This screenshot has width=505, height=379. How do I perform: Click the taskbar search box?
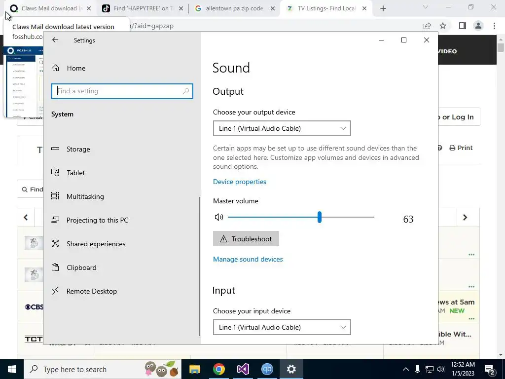pos(103,369)
